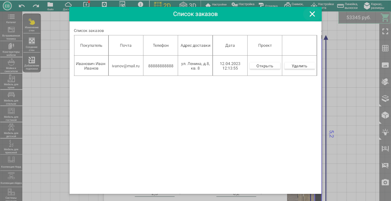Viewport: 391px width, 201px height.
Task: Click the 5,2 wall dimension label
Action: tap(331, 134)
